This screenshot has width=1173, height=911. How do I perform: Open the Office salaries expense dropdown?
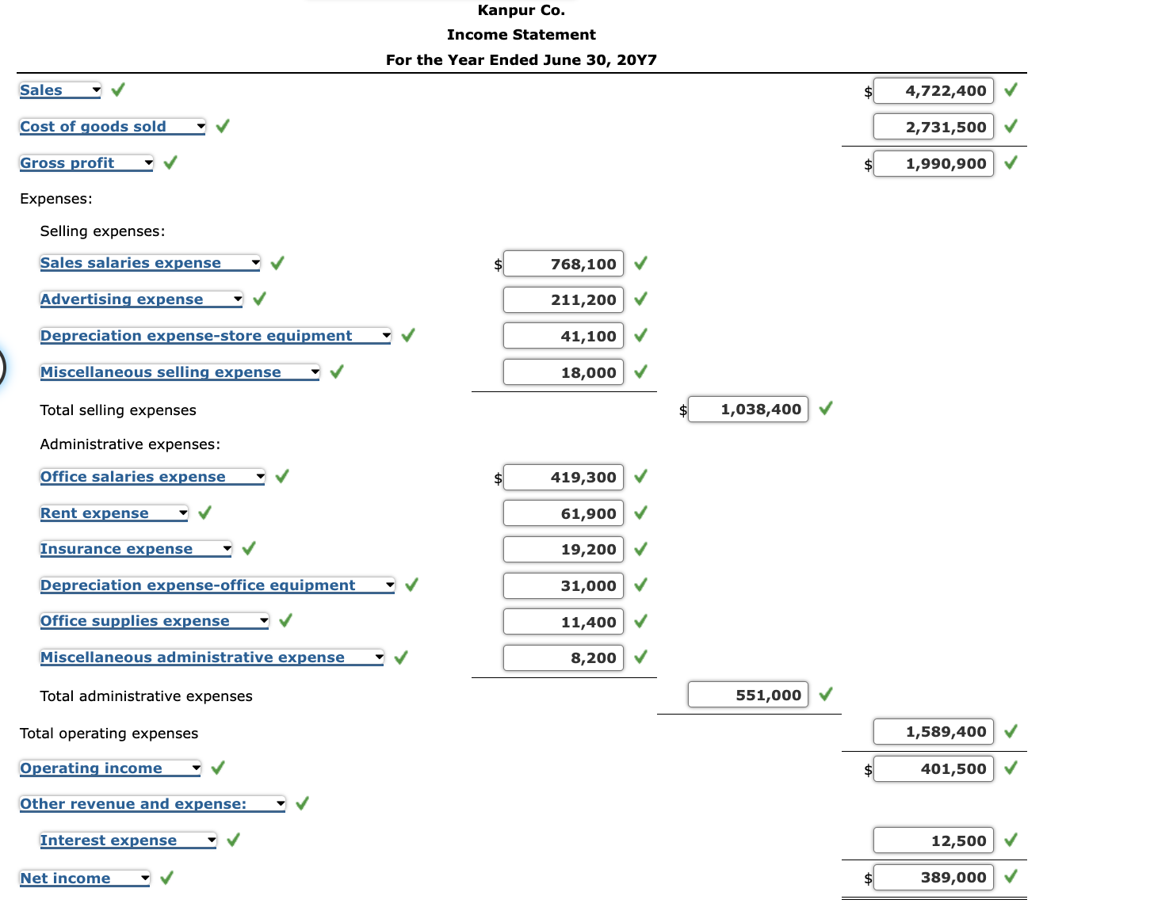(153, 477)
